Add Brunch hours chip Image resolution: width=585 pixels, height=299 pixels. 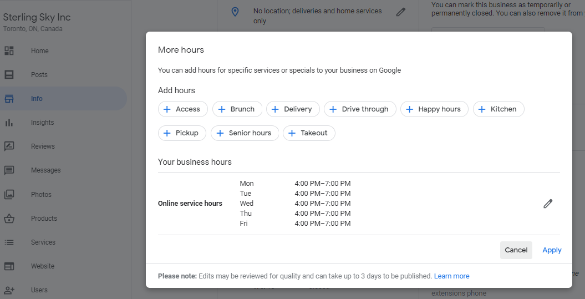point(237,109)
